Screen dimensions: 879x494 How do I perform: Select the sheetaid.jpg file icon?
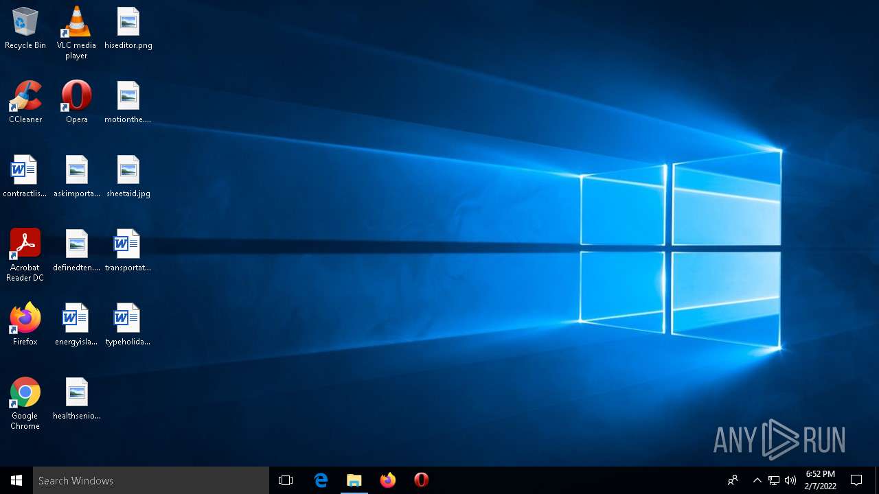(x=128, y=177)
